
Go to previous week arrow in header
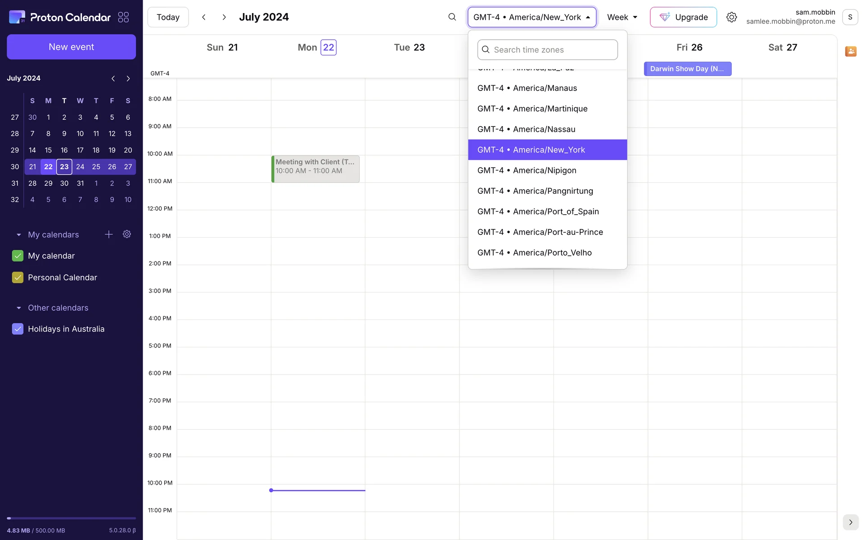tap(204, 17)
